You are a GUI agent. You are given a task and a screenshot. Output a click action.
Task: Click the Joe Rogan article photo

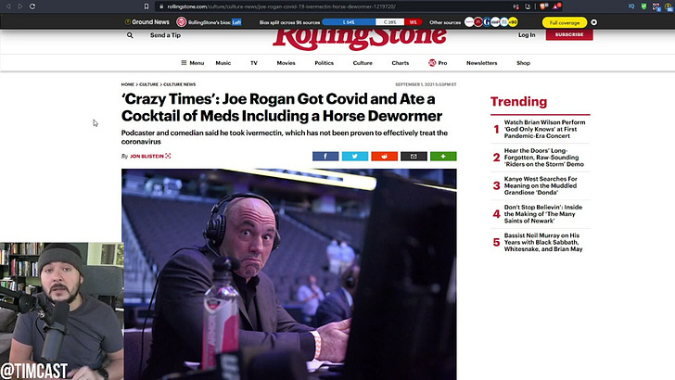pyautogui.click(x=289, y=274)
